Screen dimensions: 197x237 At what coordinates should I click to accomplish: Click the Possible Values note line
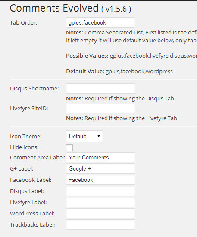(131, 56)
